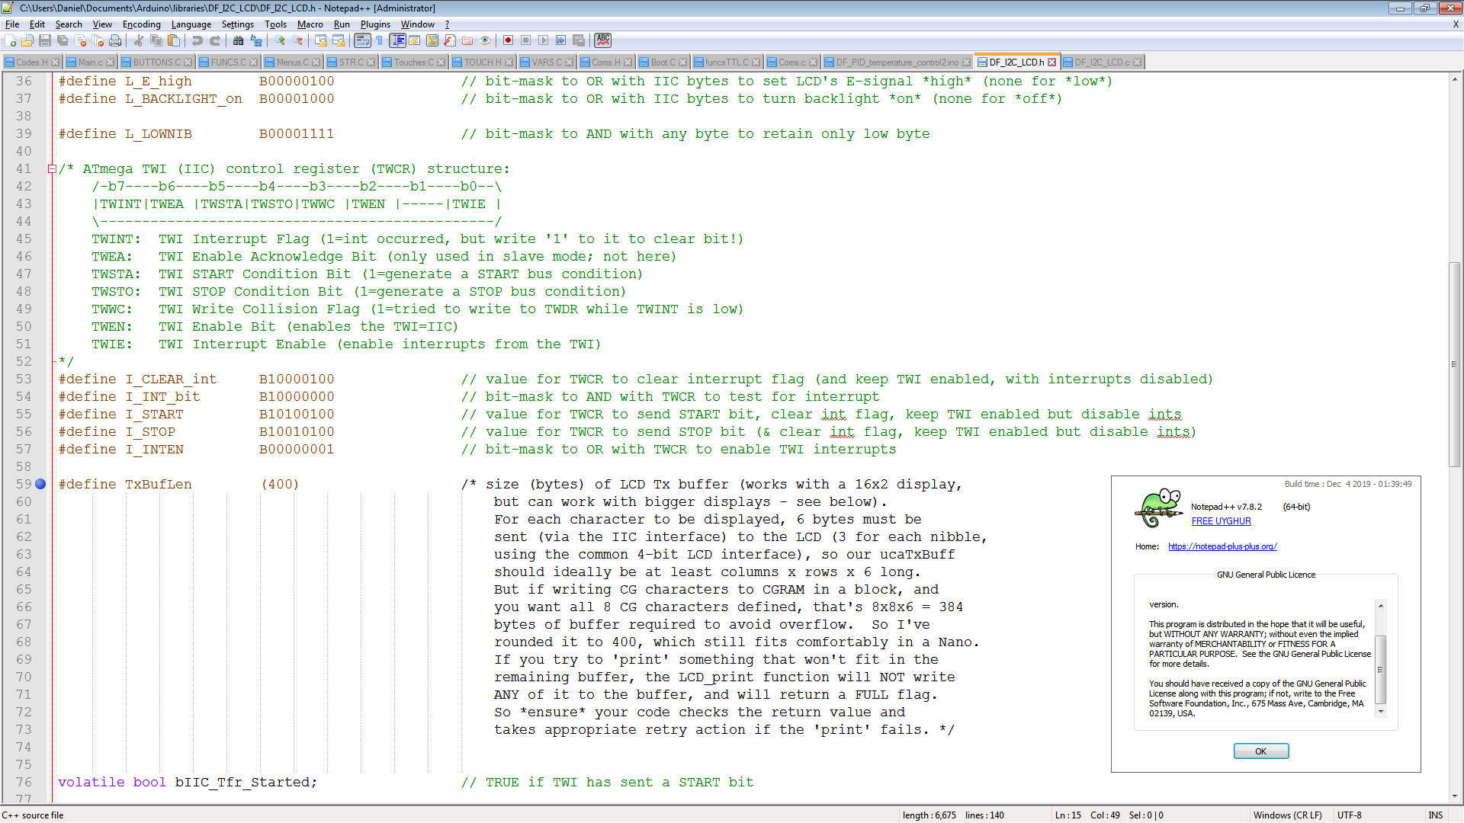Viewport: 1464px width, 823px height.
Task: Click the Notepad++ chameleon logo
Action: click(x=1158, y=508)
